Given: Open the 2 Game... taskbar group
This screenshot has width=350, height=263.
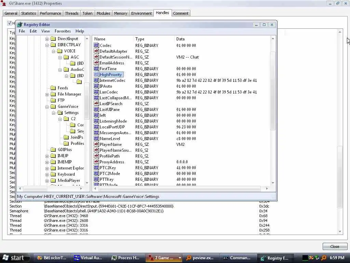Looking at the screenshot, I should click(163, 258).
